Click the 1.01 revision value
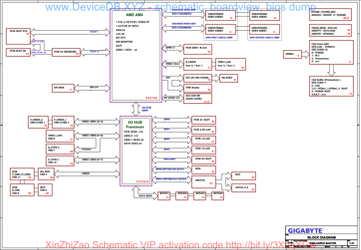The image size is (361, 250). click(351, 243)
